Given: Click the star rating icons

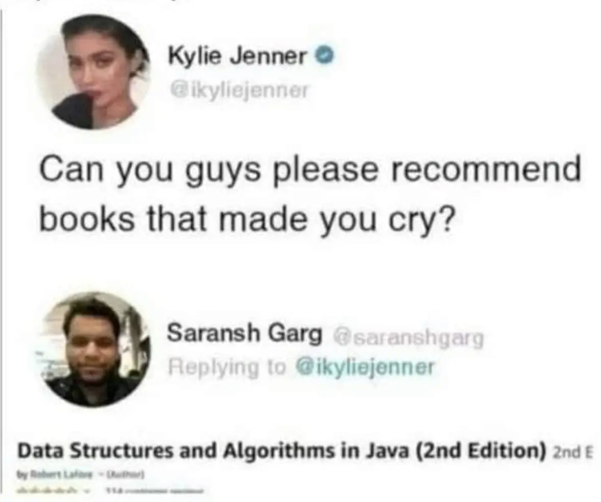Looking at the screenshot, I should click(x=47, y=490).
